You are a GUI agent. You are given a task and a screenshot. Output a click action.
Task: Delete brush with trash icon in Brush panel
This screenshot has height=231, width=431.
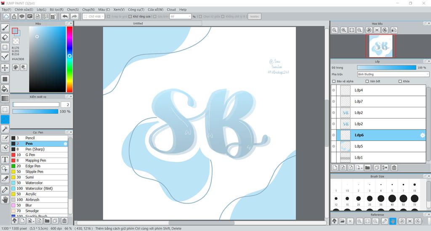click(x=64, y=221)
